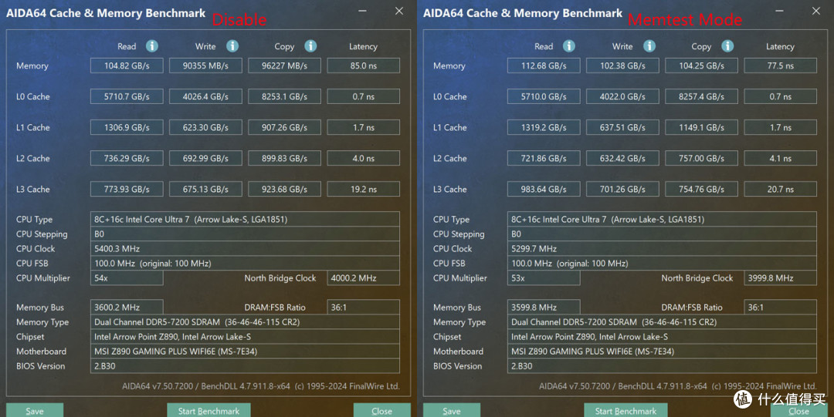Screen dimensions: 834x417
Task: Select Memory Write value 90355 MB/s
Action: 205,66
